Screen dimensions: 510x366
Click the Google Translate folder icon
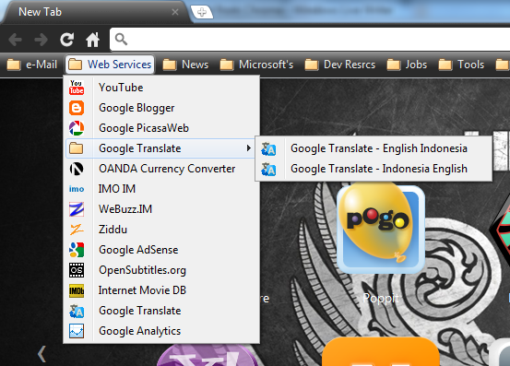[77, 148]
